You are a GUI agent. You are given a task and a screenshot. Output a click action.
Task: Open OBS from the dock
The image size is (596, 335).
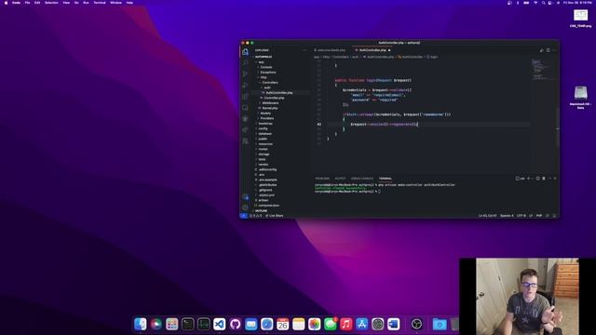click(x=417, y=324)
